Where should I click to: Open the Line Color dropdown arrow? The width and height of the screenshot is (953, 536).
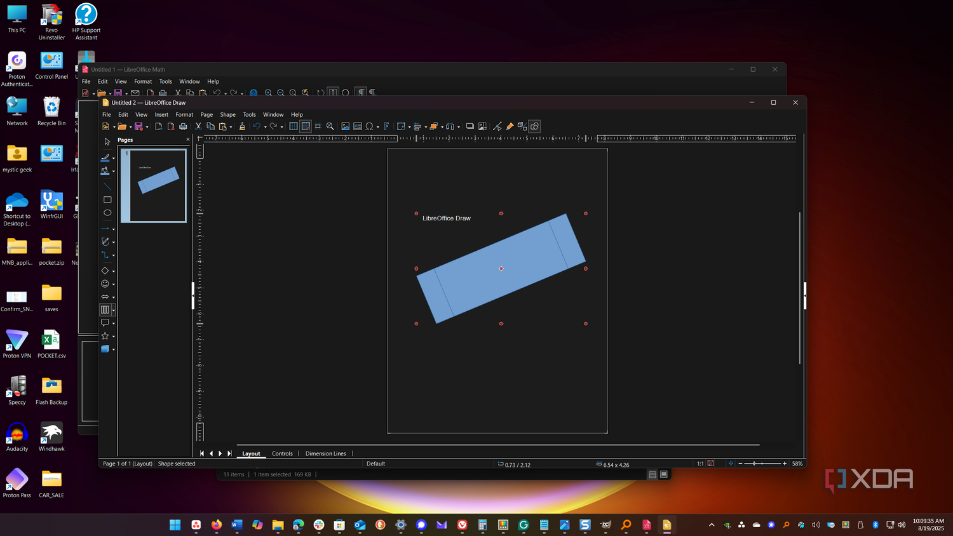coord(114,158)
